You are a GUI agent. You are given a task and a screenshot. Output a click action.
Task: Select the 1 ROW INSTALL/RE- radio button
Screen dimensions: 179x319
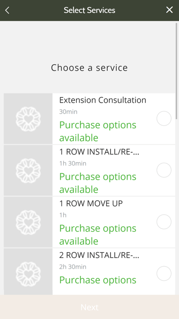164,170
